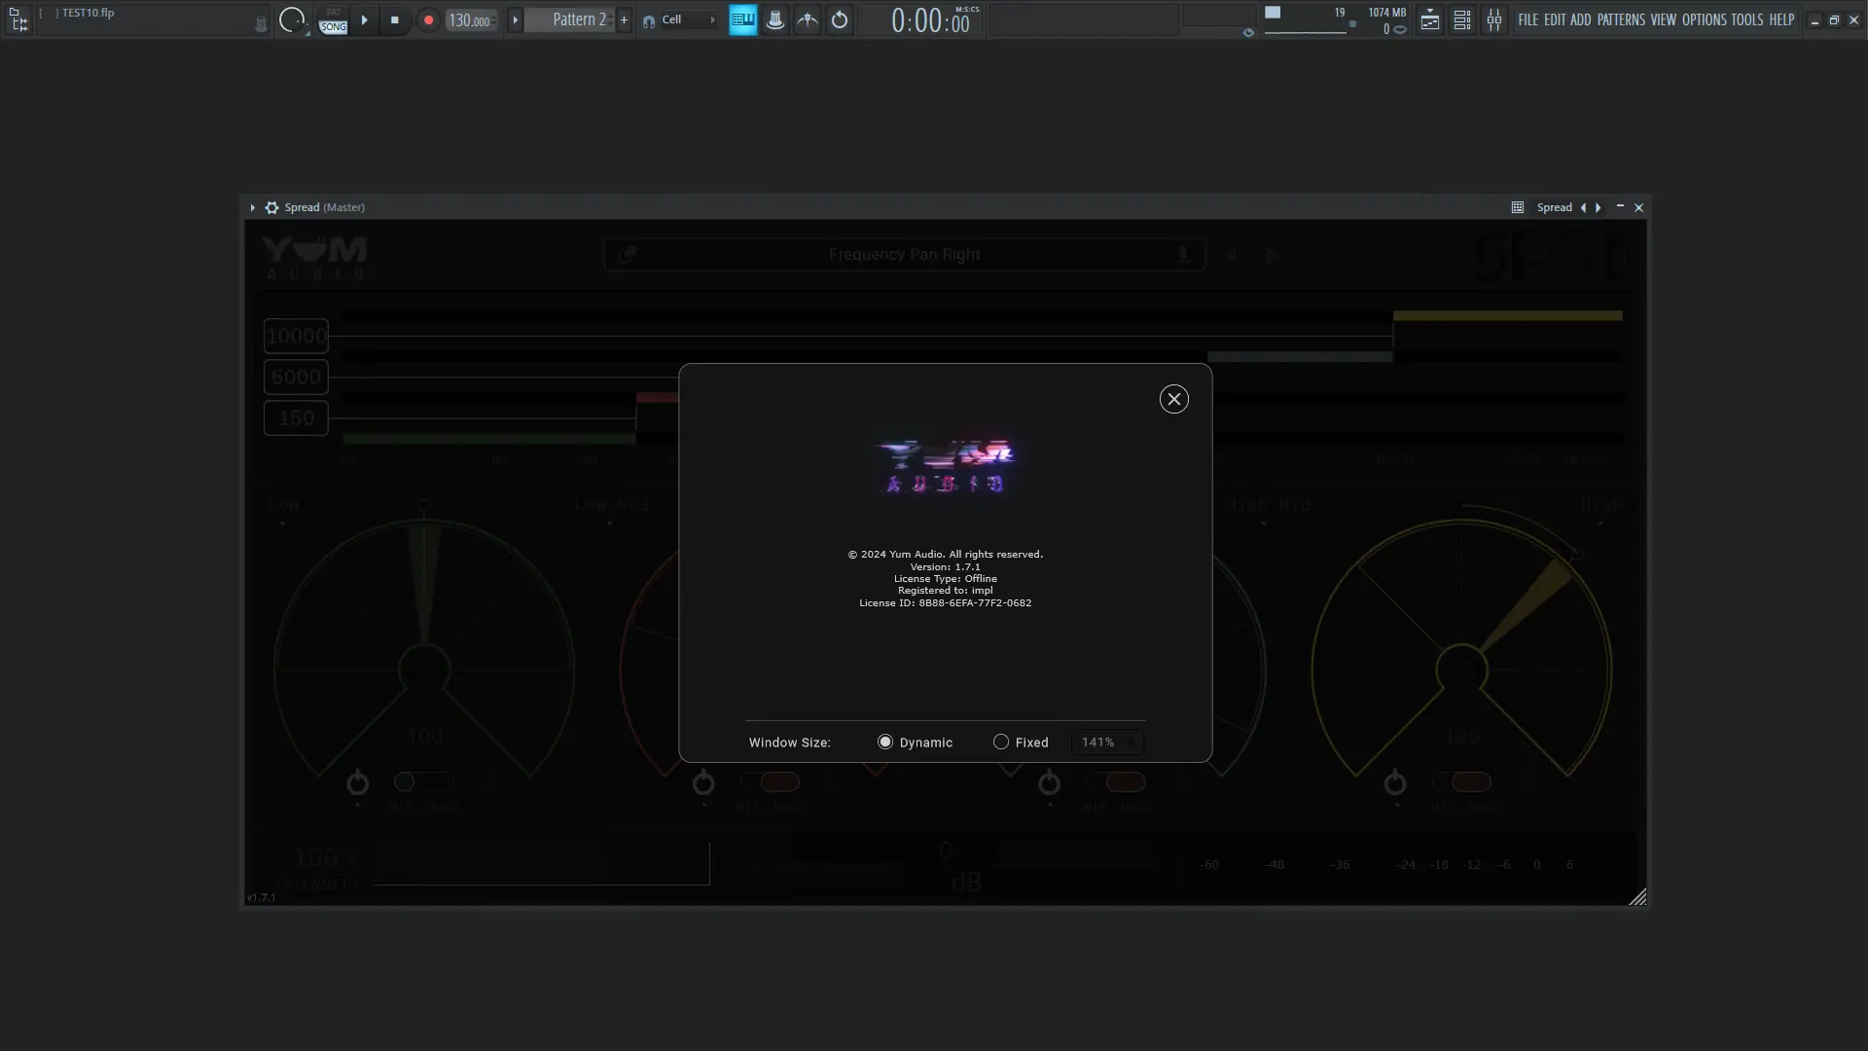Image resolution: width=1868 pixels, height=1051 pixels.
Task: Close the Yum Audio about dialog
Action: [1173, 399]
